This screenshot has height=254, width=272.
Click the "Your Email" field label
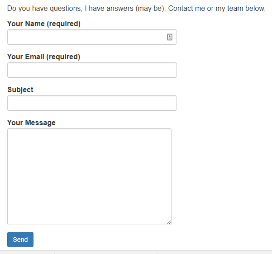click(26, 57)
